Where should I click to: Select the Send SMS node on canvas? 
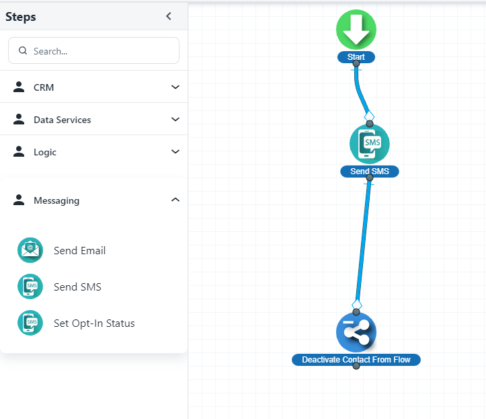coord(369,144)
